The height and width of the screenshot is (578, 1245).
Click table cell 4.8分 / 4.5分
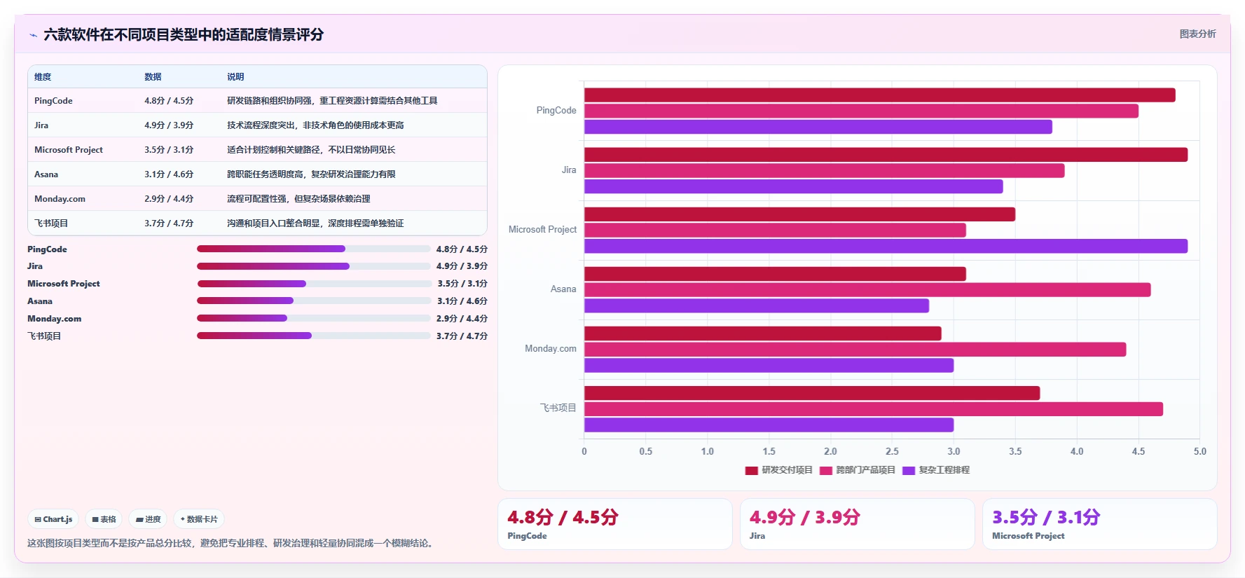coord(169,101)
